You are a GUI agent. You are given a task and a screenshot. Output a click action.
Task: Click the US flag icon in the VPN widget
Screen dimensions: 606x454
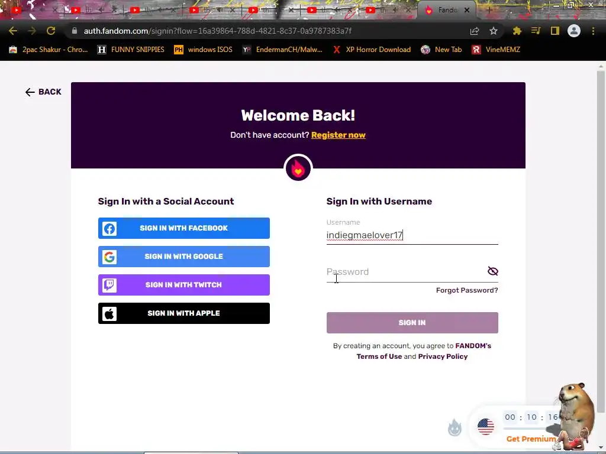[486, 427]
